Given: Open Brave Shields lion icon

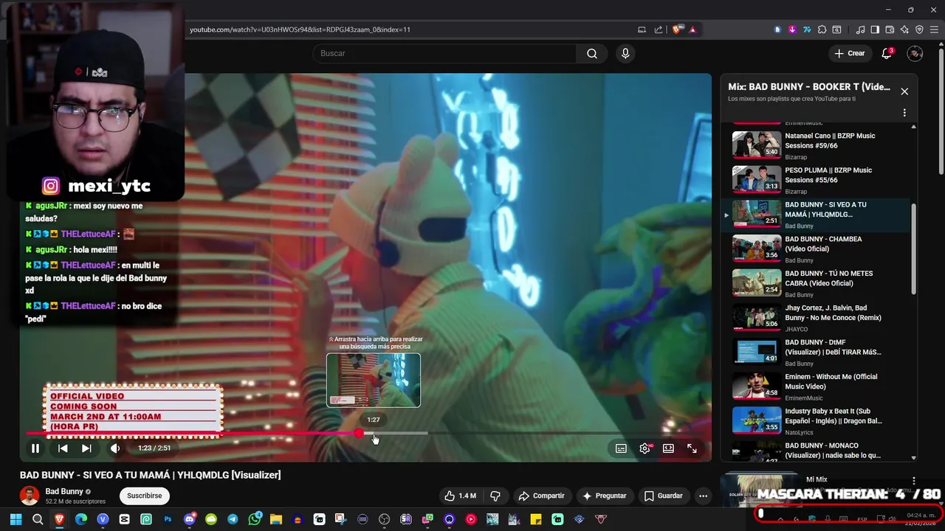Looking at the screenshot, I should pyautogui.click(x=676, y=29).
